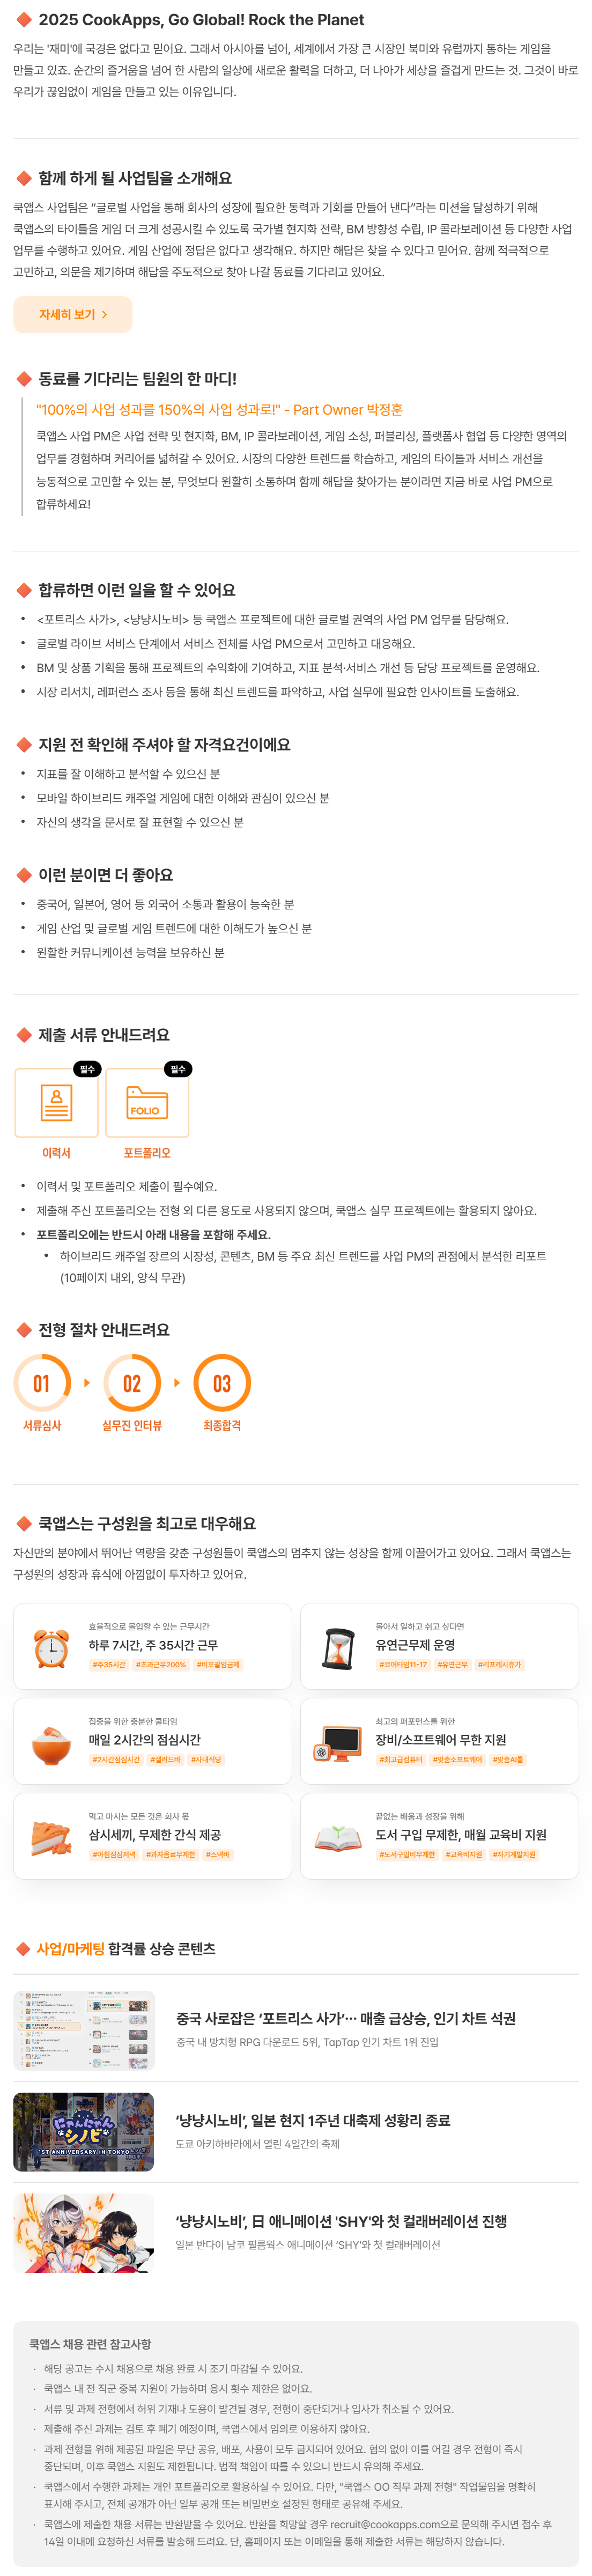Open the 냥냥시노비 1주년 대축제 article thumbnail
592x2576 pixels.
[x=84, y=2131]
